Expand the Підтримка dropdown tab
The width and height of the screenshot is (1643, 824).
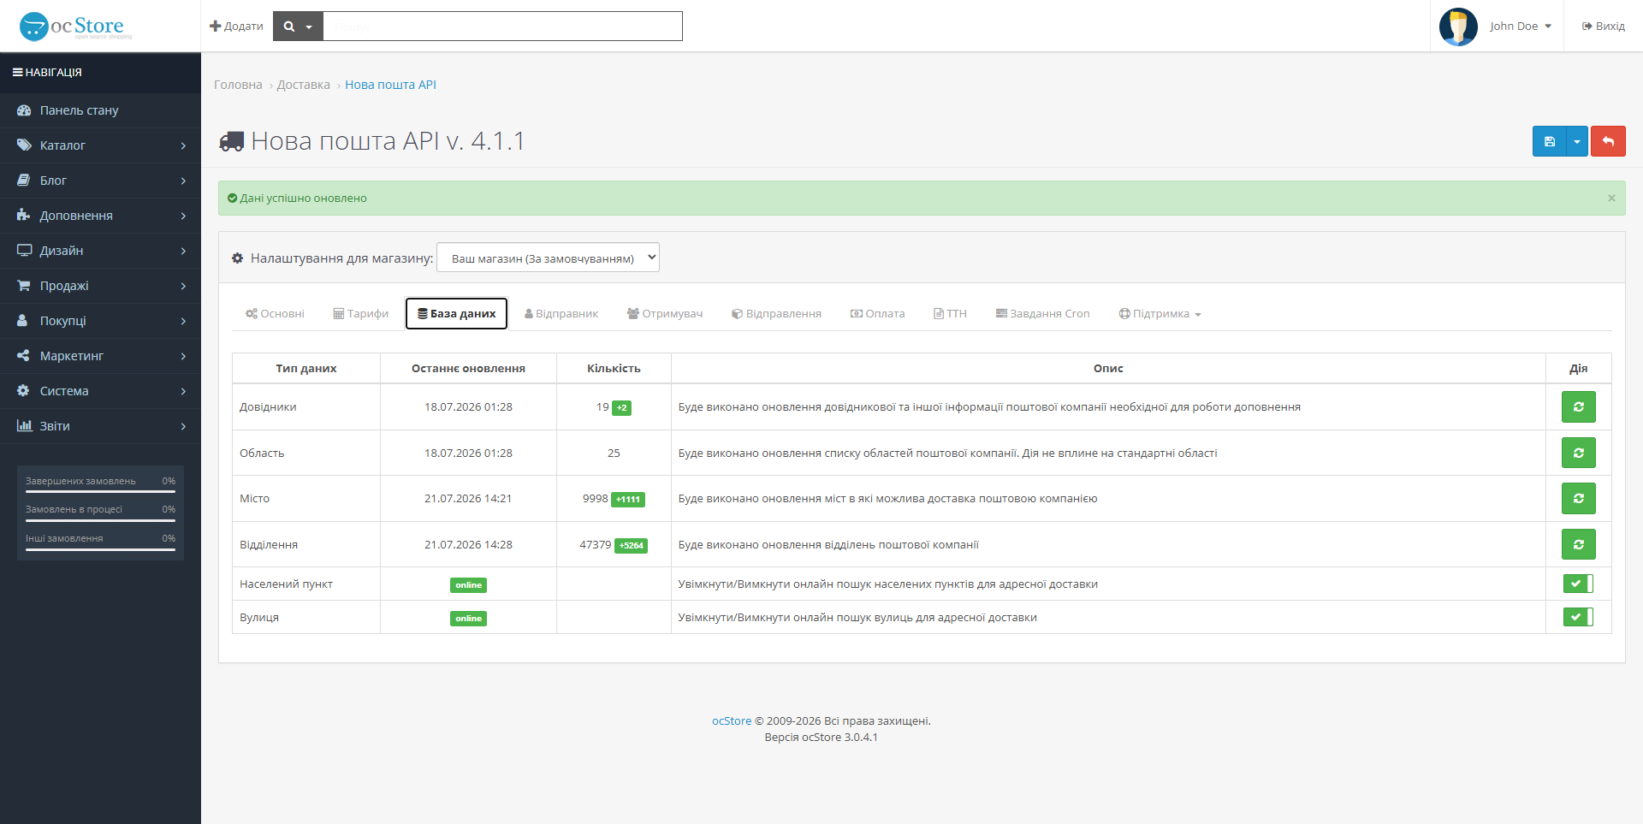pyautogui.click(x=1160, y=314)
